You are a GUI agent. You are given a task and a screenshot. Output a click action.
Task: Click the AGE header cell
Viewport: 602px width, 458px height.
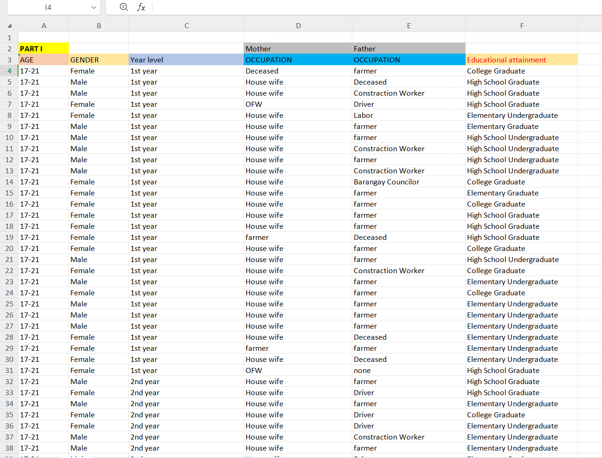tap(43, 60)
